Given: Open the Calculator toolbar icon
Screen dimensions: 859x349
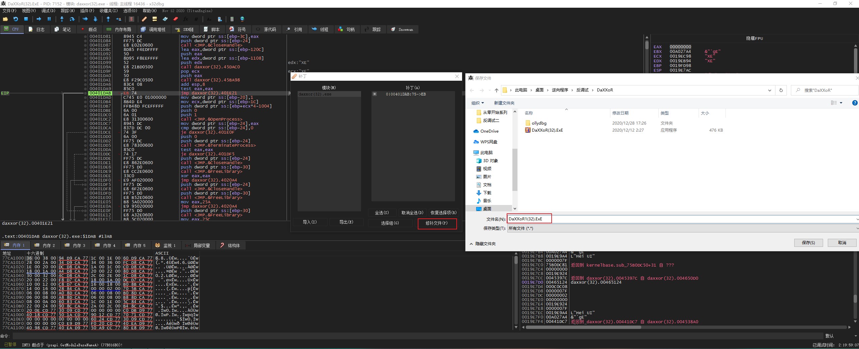Looking at the screenshot, I should [x=232, y=19].
